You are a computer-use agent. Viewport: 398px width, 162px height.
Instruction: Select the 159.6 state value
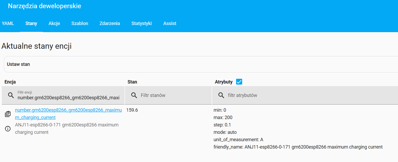(x=132, y=110)
